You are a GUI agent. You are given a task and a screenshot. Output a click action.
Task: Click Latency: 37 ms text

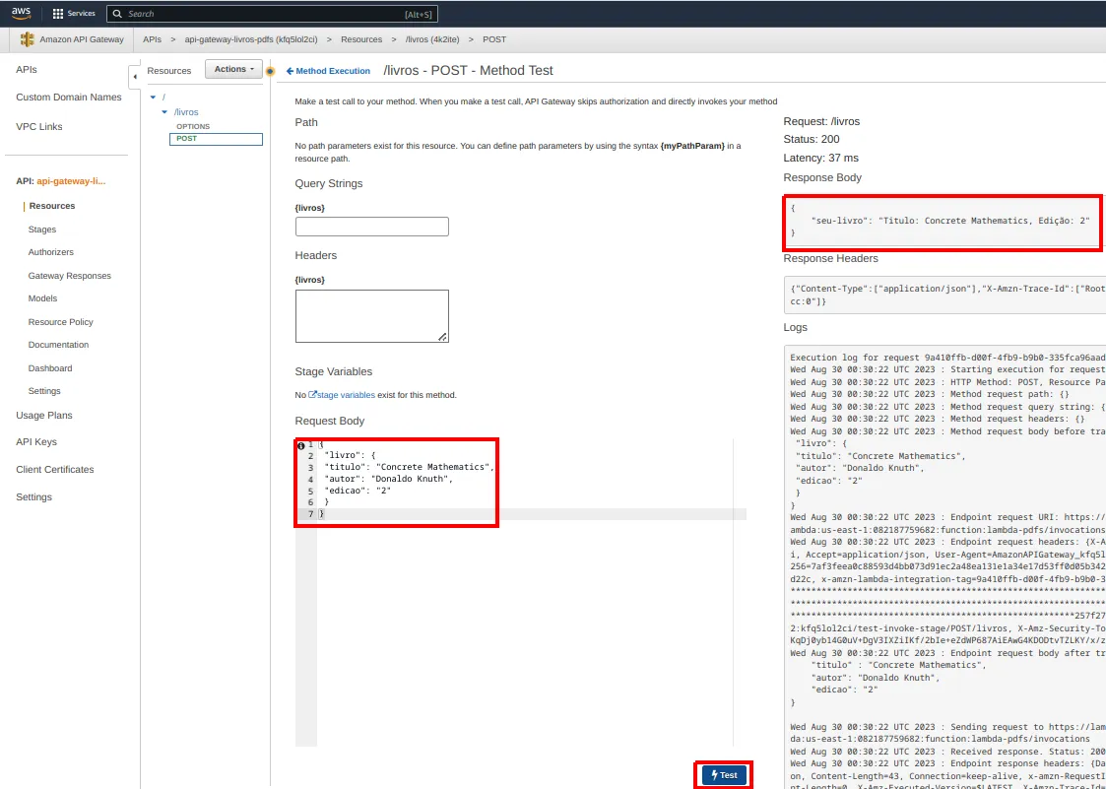point(821,158)
